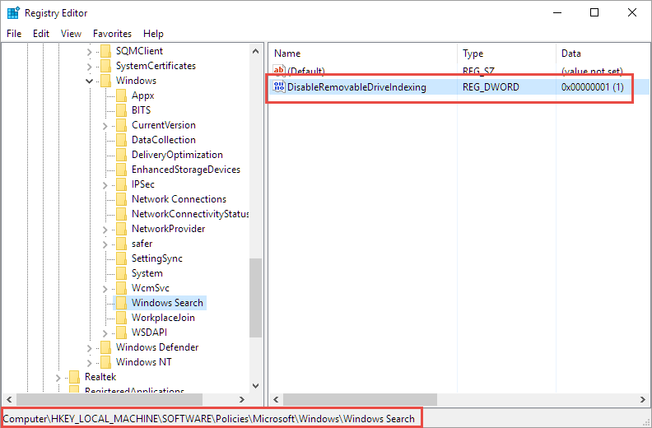Expand the CurrentVersion key

pyautogui.click(x=105, y=125)
